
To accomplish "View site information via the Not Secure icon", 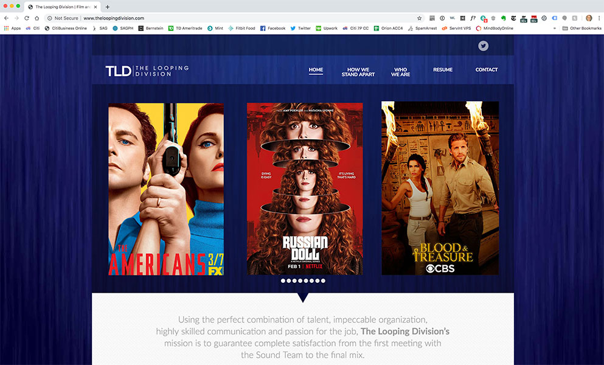I will coord(49,18).
